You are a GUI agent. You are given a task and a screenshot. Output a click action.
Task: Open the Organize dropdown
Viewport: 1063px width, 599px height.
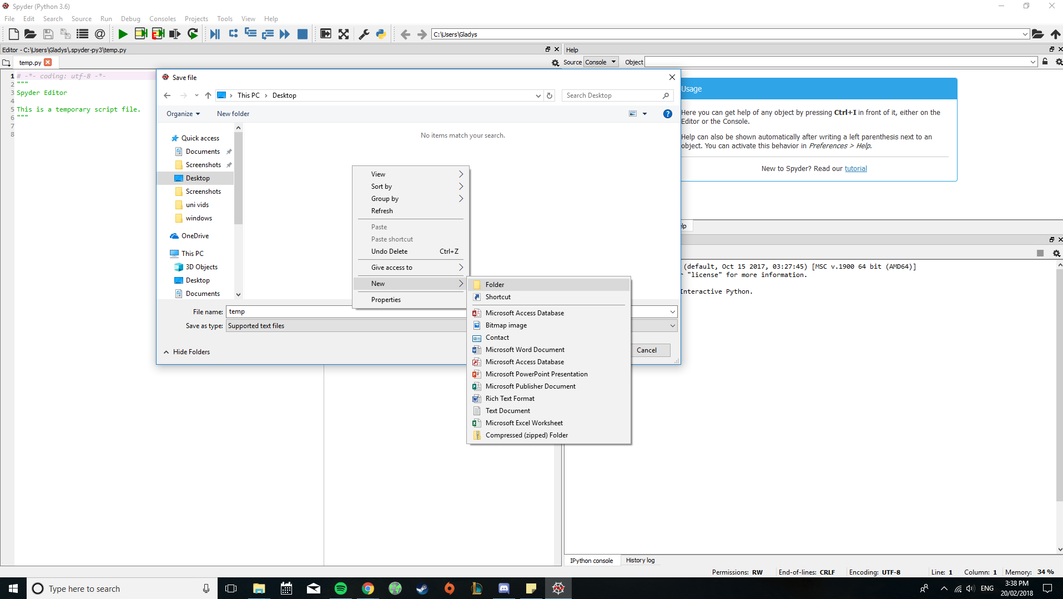[x=183, y=114]
